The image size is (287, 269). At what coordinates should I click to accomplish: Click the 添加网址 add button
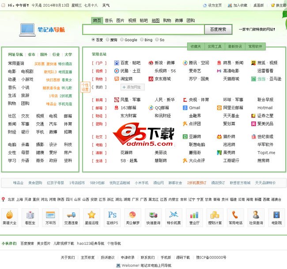click(x=132, y=87)
